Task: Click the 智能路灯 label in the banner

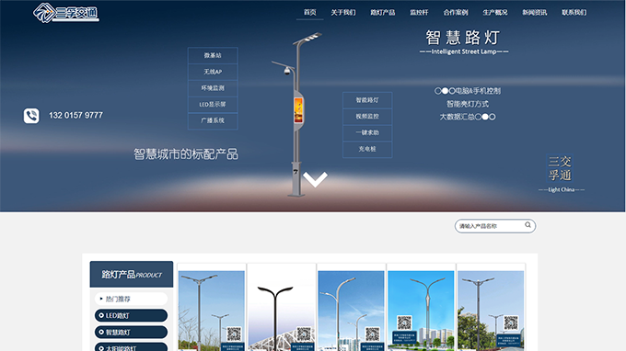Action: (367, 100)
